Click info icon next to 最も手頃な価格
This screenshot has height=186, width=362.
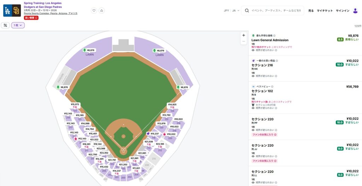point(274,36)
